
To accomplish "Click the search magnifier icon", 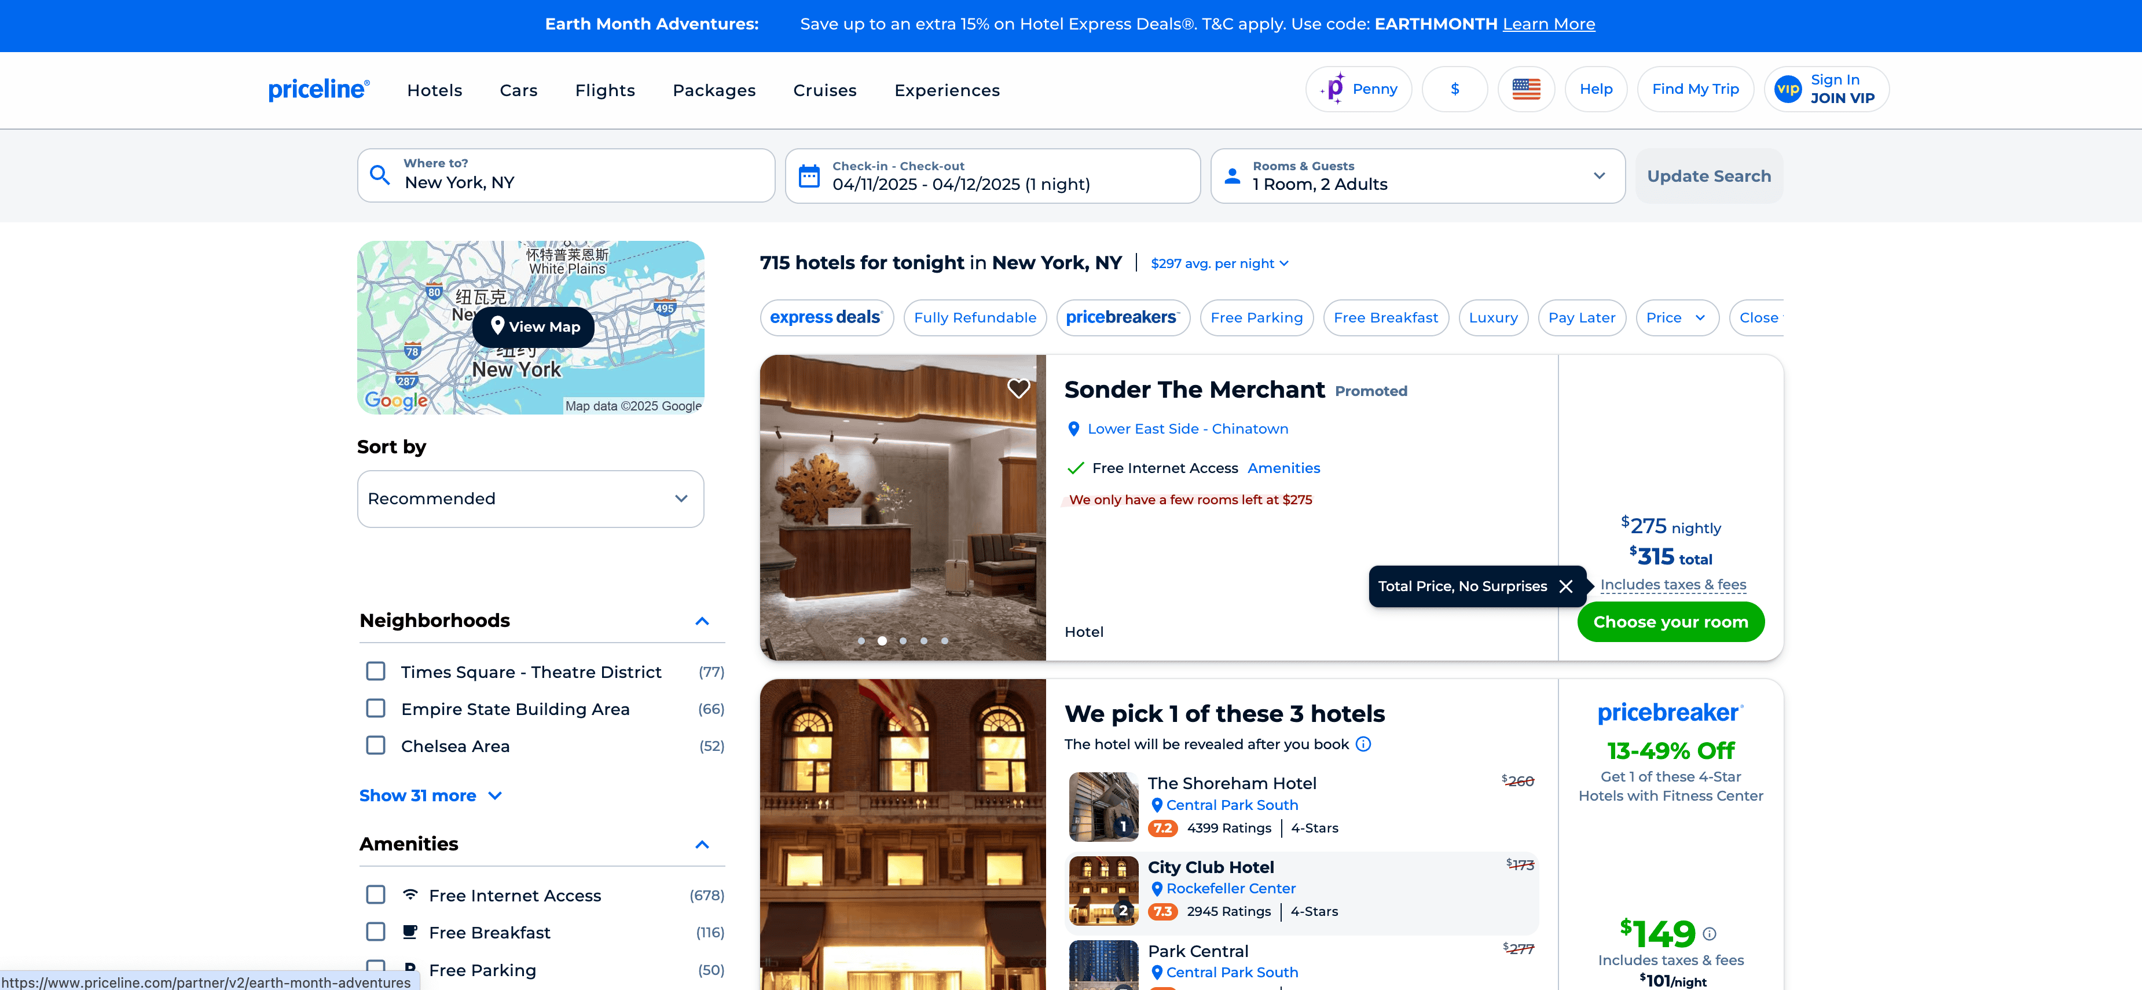I will coord(380,175).
